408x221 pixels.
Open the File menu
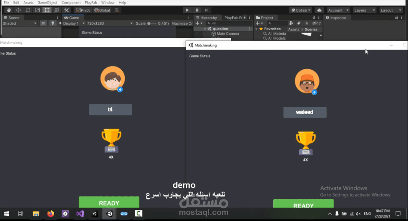(6, 3)
